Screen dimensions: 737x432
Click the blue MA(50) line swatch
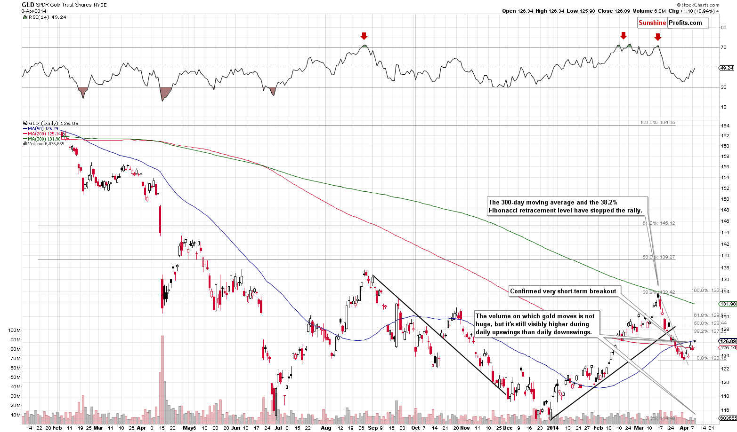[24, 128]
